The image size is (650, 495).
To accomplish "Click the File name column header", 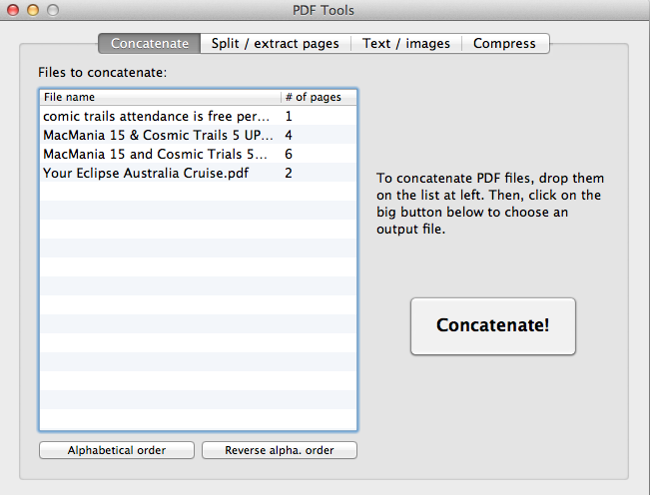I will pyautogui.click(x=160, y=98).
